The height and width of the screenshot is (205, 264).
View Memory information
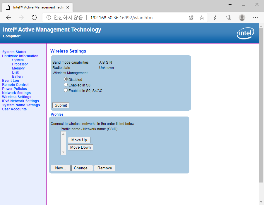18,68
